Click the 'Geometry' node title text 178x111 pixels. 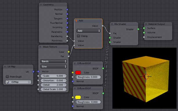pos(48,5)
